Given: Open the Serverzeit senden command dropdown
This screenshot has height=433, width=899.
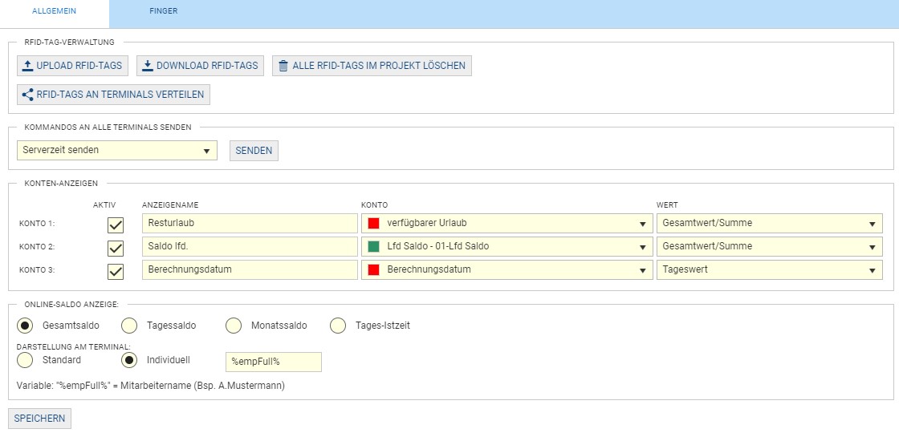Looking at the screenshot, I should (117, 150).
